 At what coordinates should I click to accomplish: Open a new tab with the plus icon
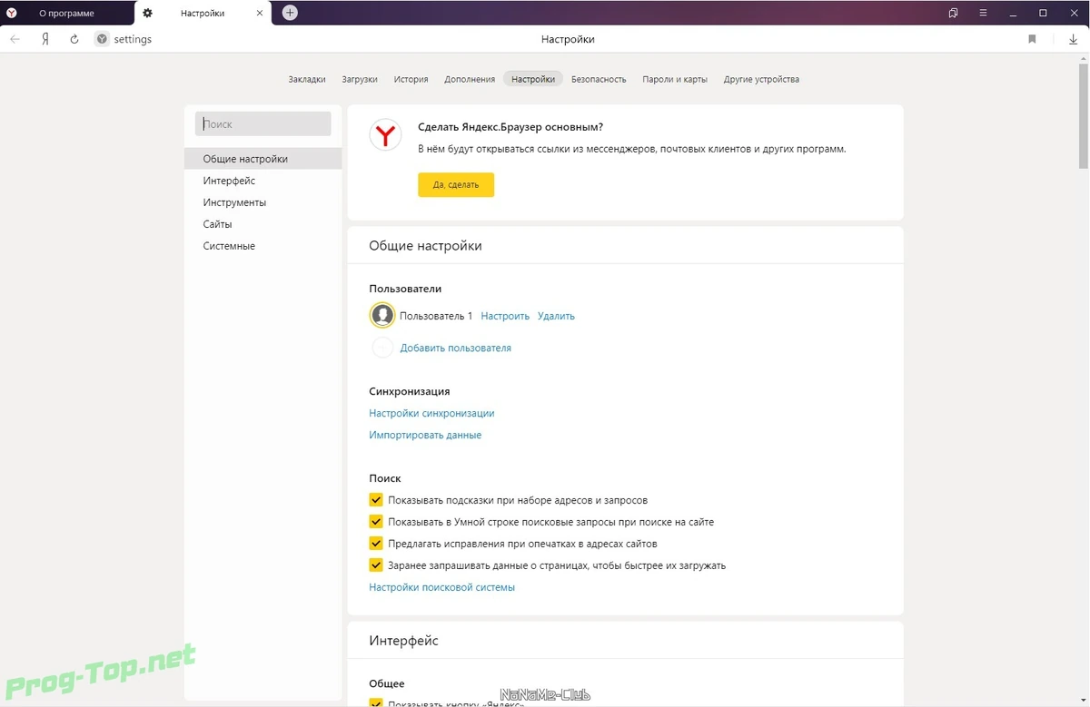tap(290, 13)
